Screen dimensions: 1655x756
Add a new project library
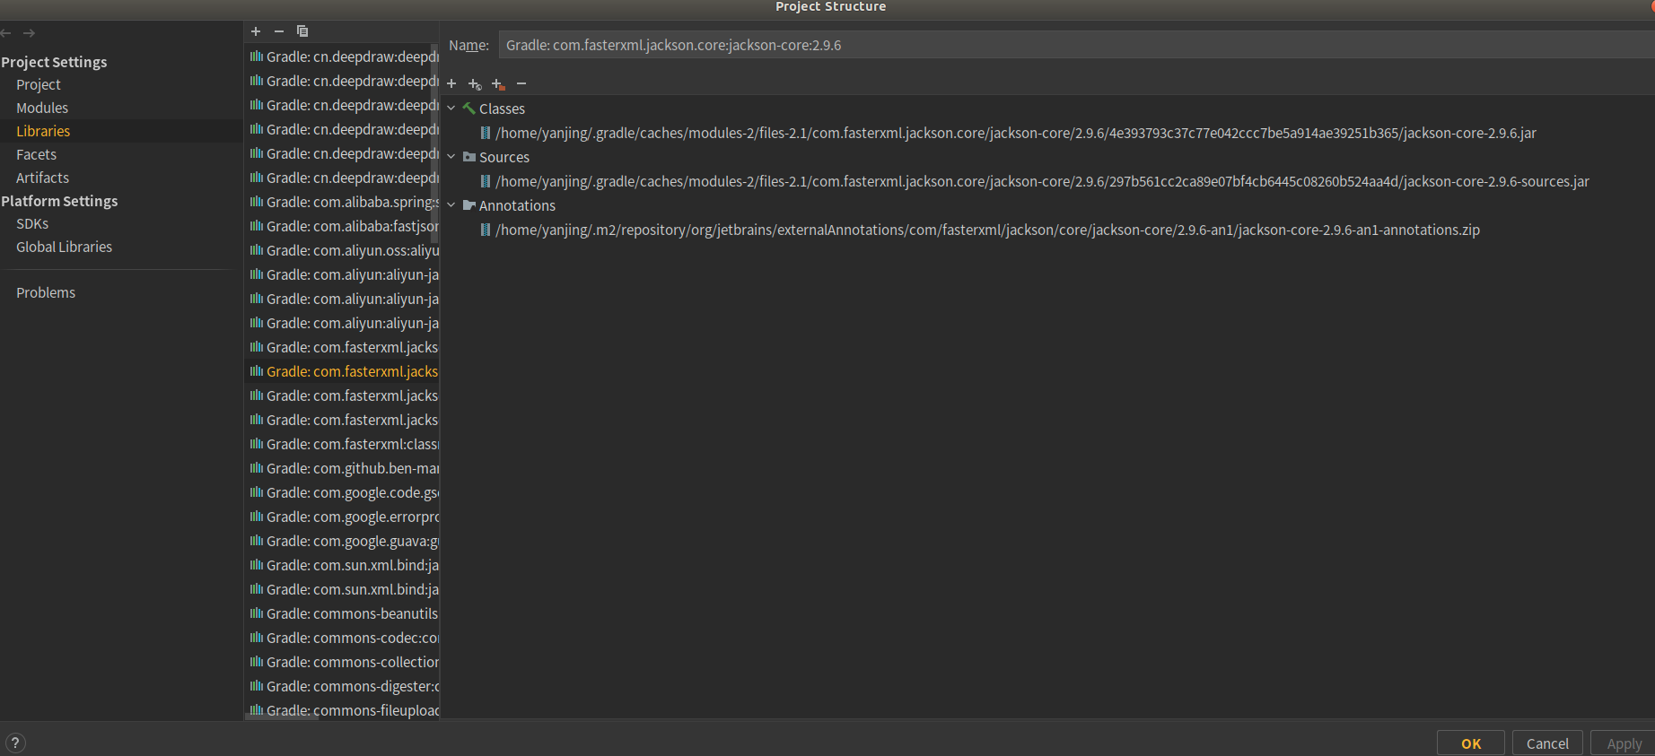click(256, 31)
